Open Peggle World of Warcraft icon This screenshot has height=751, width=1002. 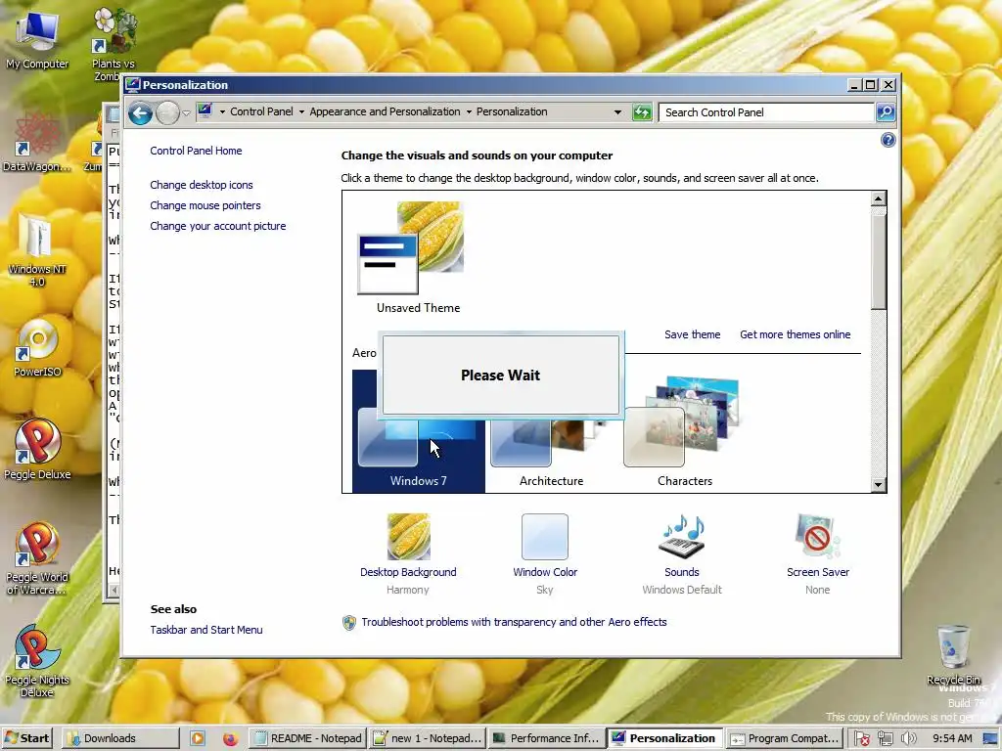[x=37, y=558]
